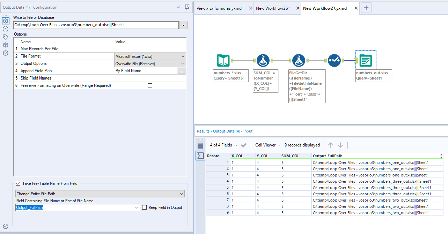This screenshot has height=234, width=448.
Task: Add a new workflow tab with plus button
Action: (x=366, y=8)
